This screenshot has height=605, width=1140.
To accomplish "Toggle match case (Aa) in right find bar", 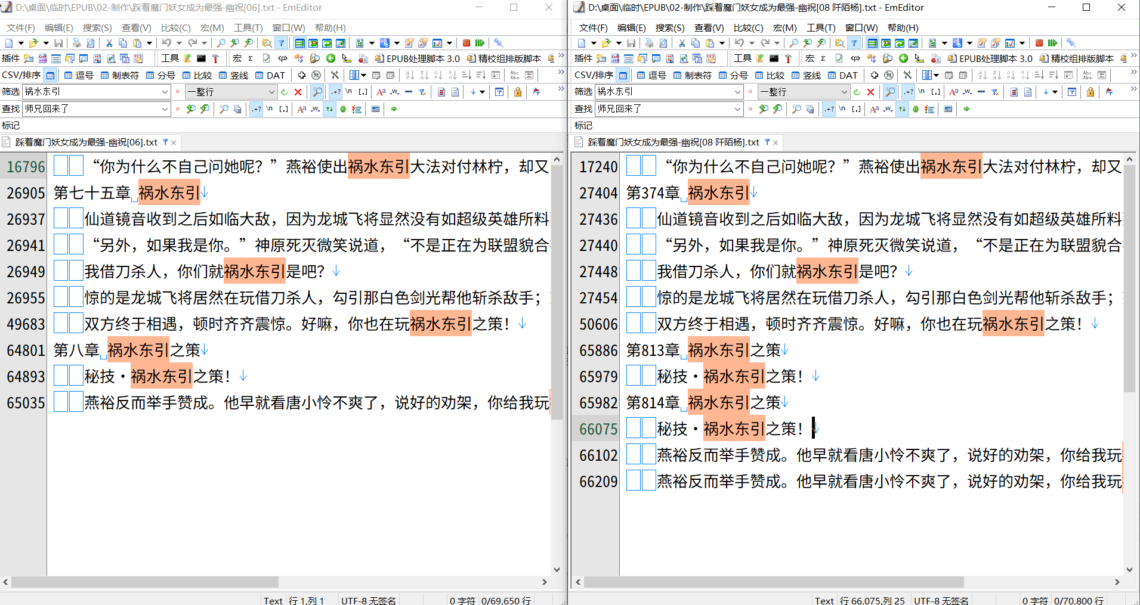I will coord(874,109).
